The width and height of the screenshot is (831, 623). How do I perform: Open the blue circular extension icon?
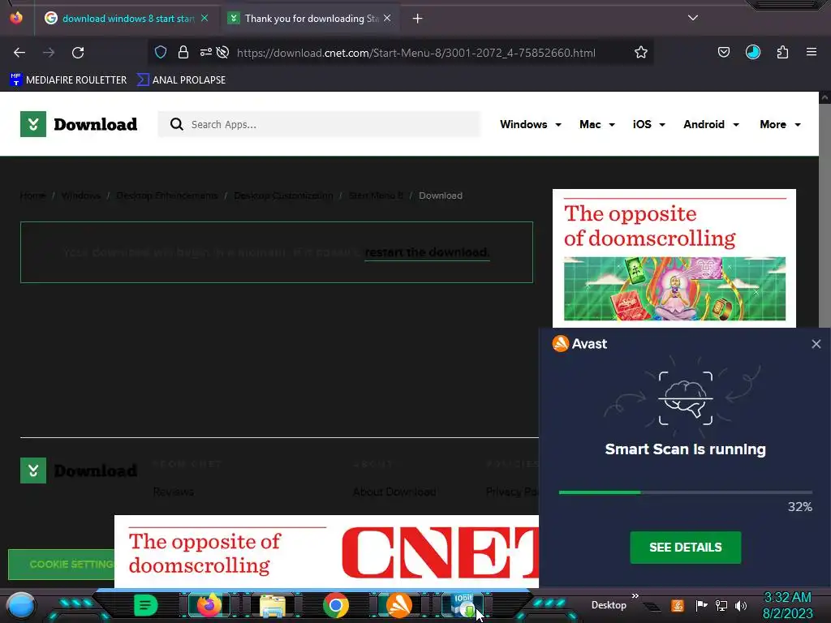752,52
